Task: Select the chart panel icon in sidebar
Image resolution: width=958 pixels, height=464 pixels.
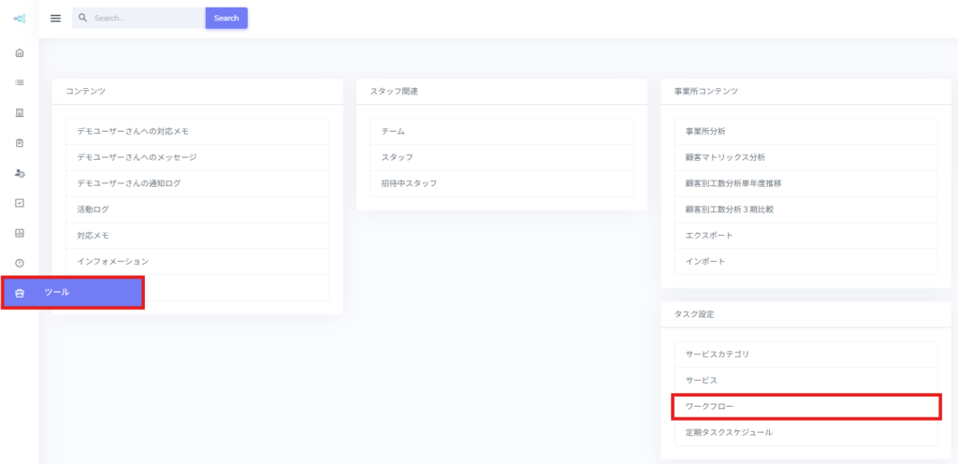Action: click(x=20, y=233)
